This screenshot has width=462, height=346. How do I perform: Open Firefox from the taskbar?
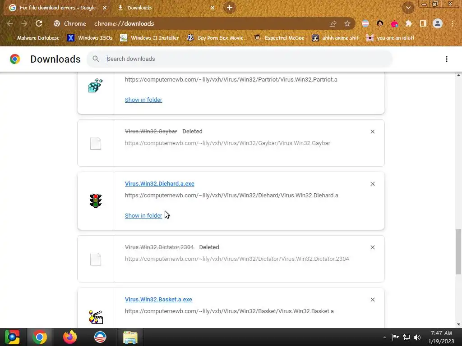[70, 337]
